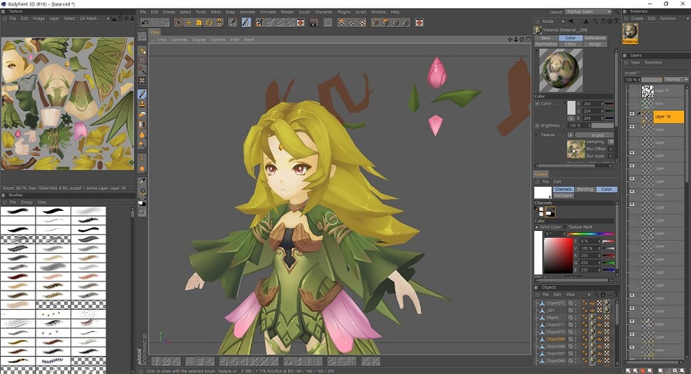This screenshot has height=374, width=691.
Task: Select the Clone stamp tool in the left strip
Action: point(142,104)
